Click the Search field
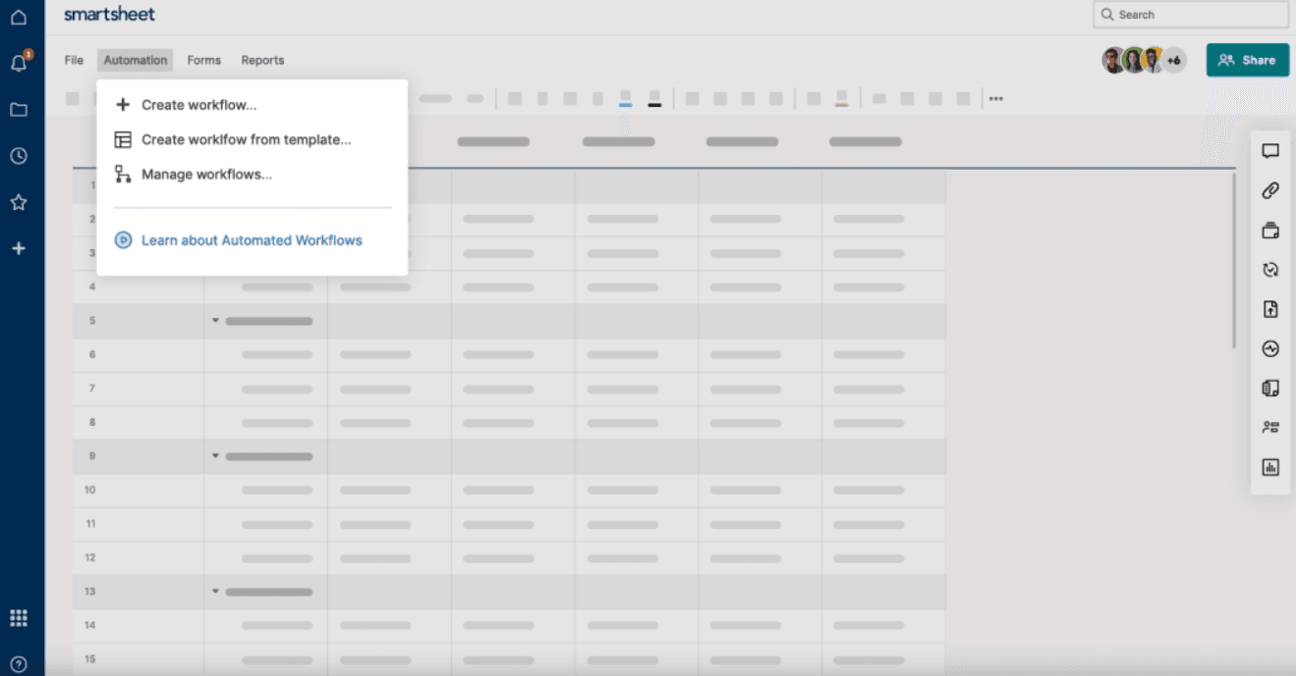The height and width of the screenshot is (676, 1296). 1189,14
